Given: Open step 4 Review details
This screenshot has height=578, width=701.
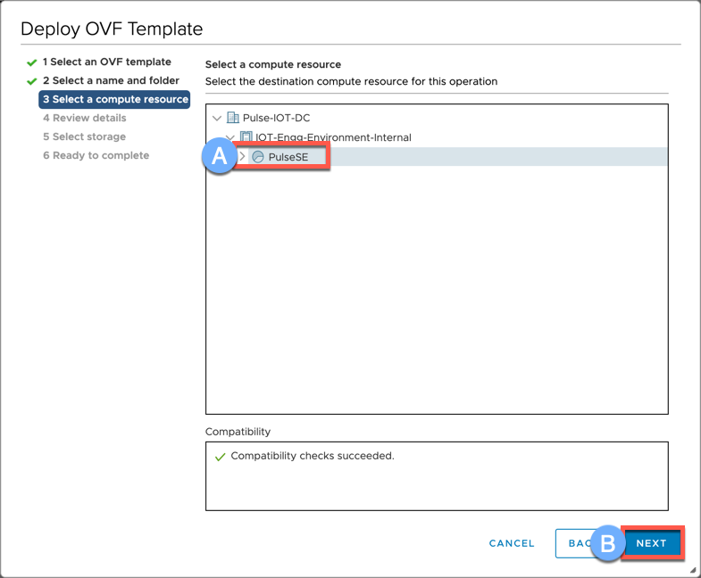Looking at the screenshot, I should pyautogui.click(x=85, y=118).
